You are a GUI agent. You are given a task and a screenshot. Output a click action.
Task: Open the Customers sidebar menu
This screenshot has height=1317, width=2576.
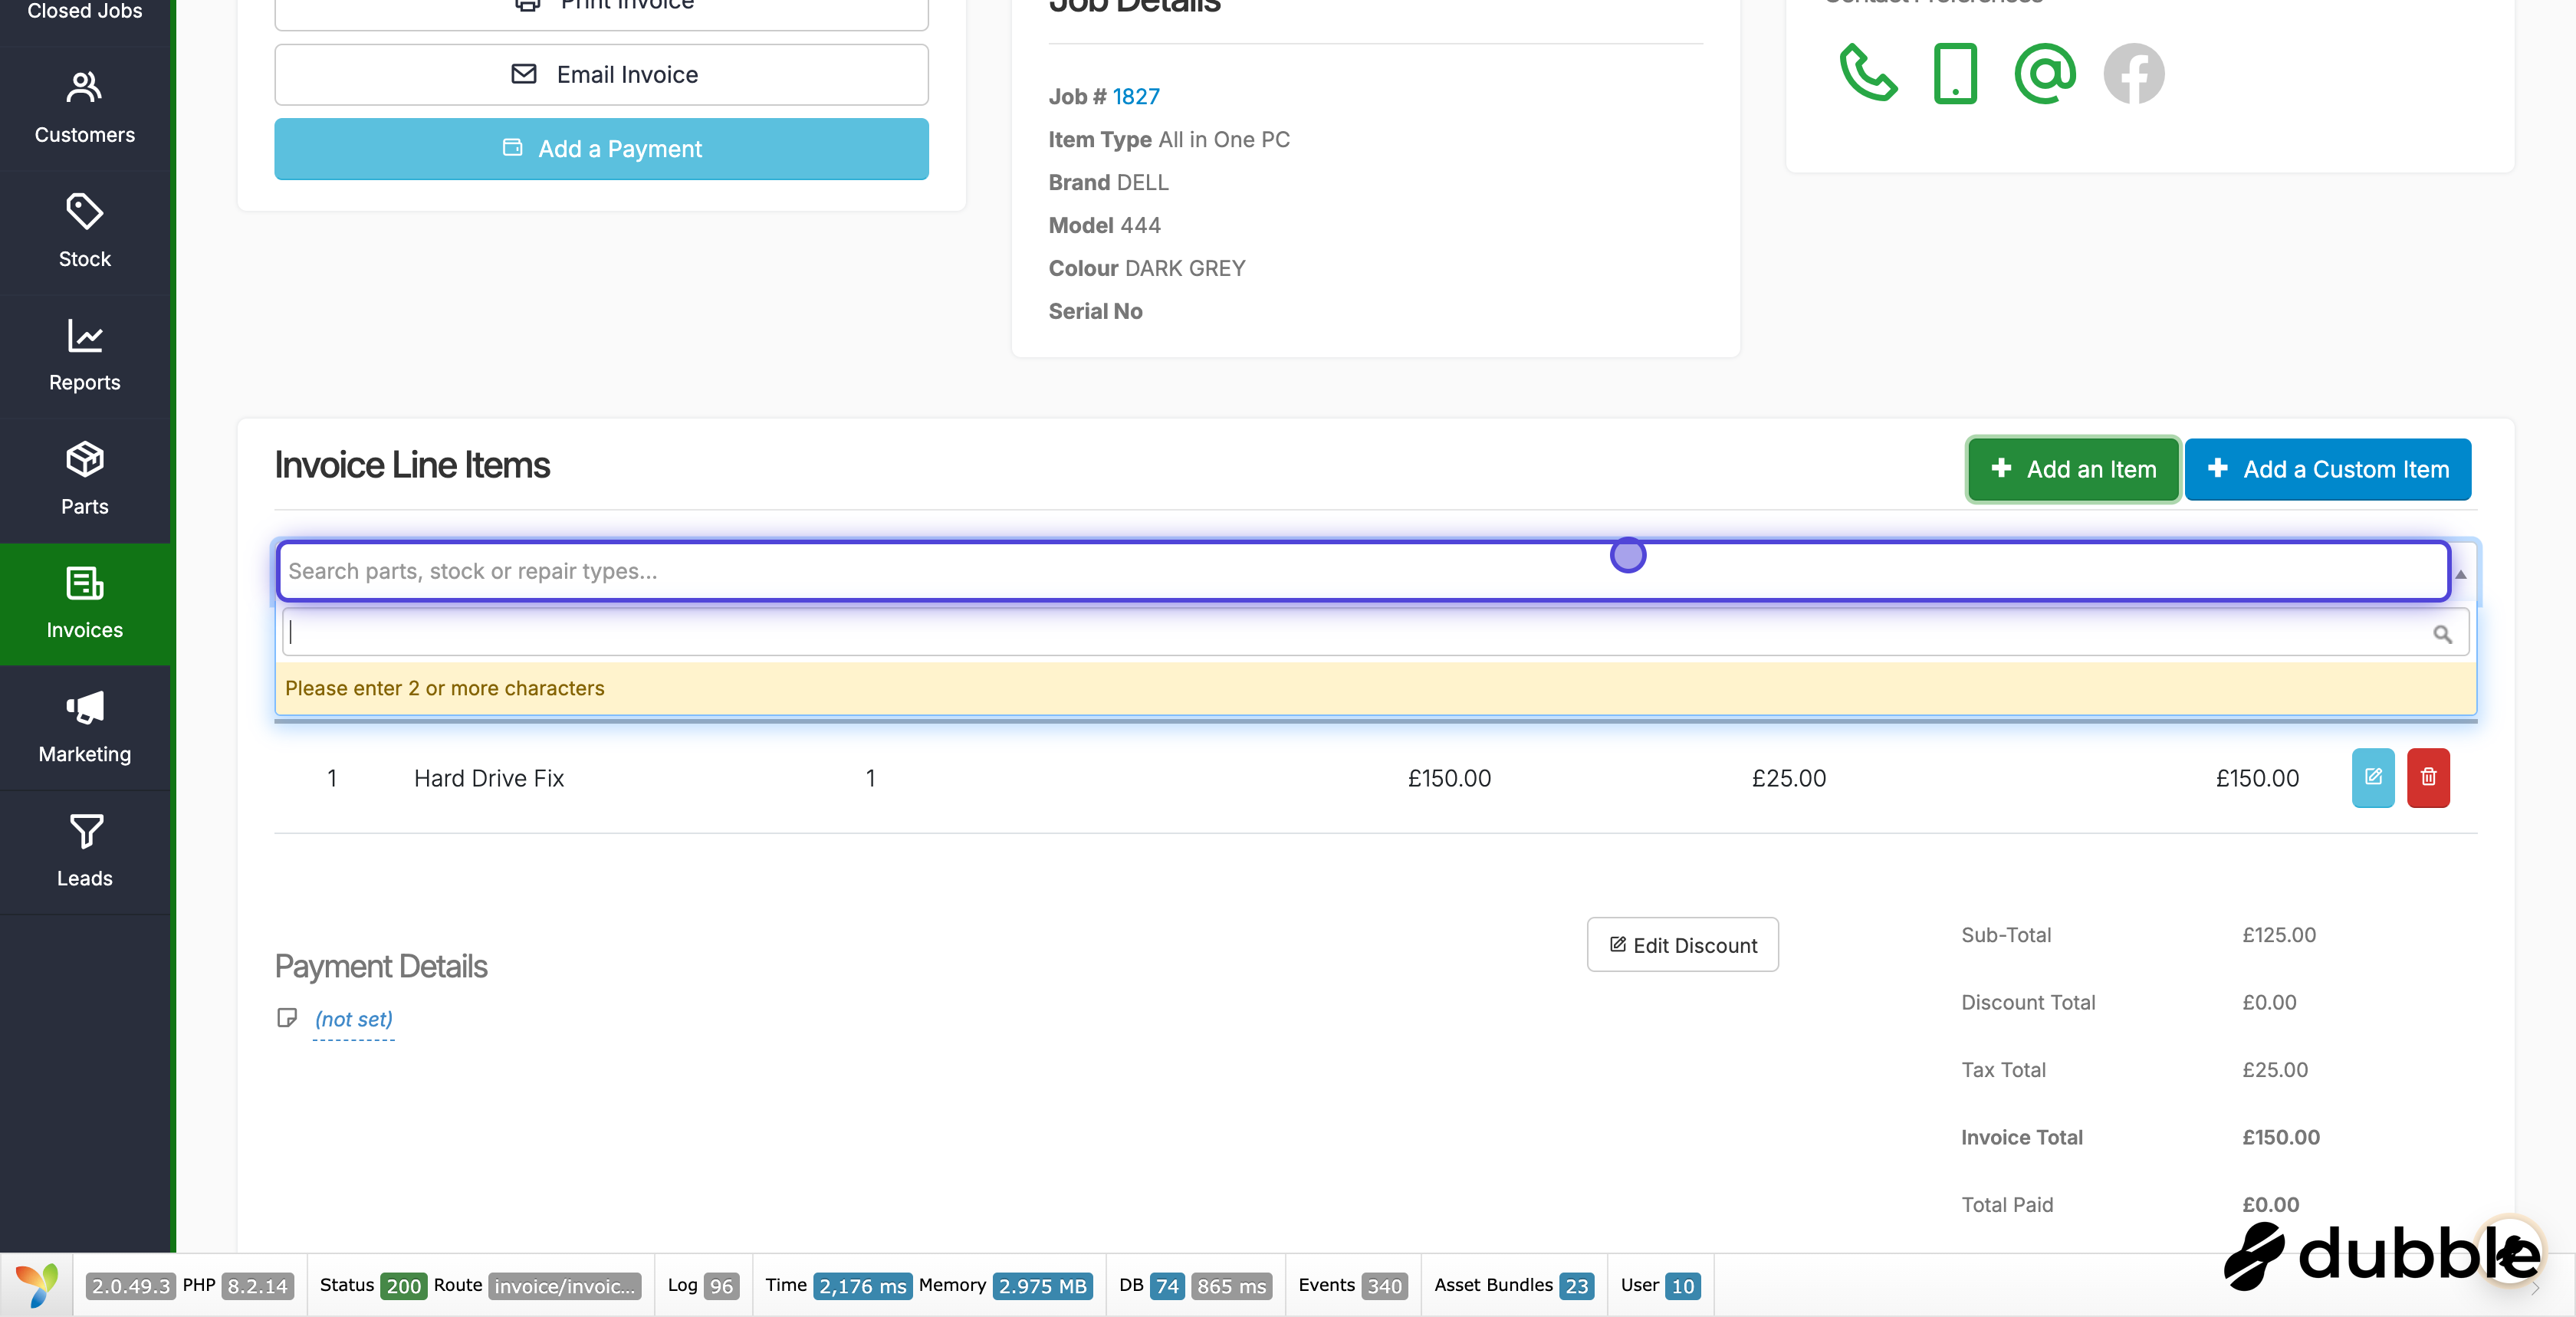click(x=85, y=107)
